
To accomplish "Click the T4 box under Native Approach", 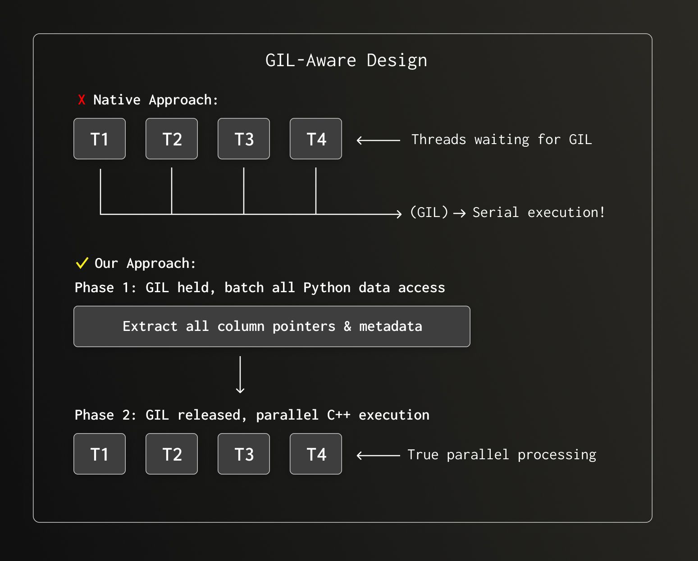I will (x=315, y=139).
